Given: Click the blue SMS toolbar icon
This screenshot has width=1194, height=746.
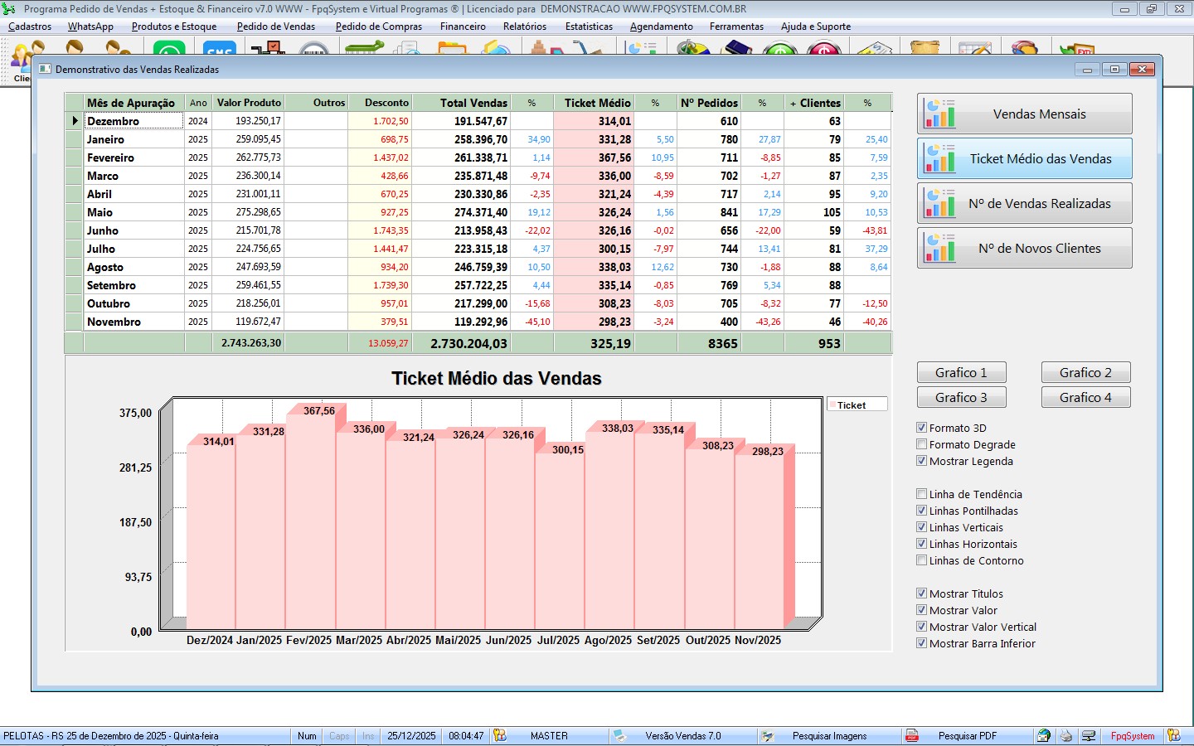Looking at the screenshot, I should click(219, 48).
